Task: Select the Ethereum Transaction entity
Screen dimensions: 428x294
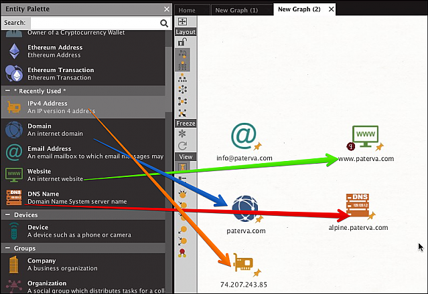Action: pyautogui.click(x=83, y=73)
